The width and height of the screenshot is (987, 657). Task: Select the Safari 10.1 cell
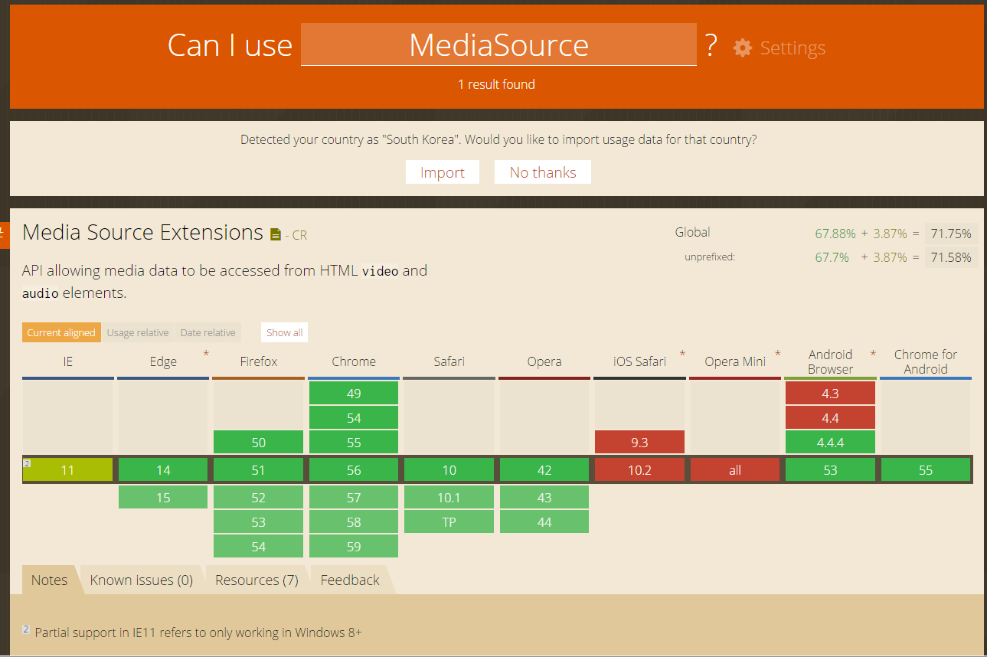tap(449, 498)
